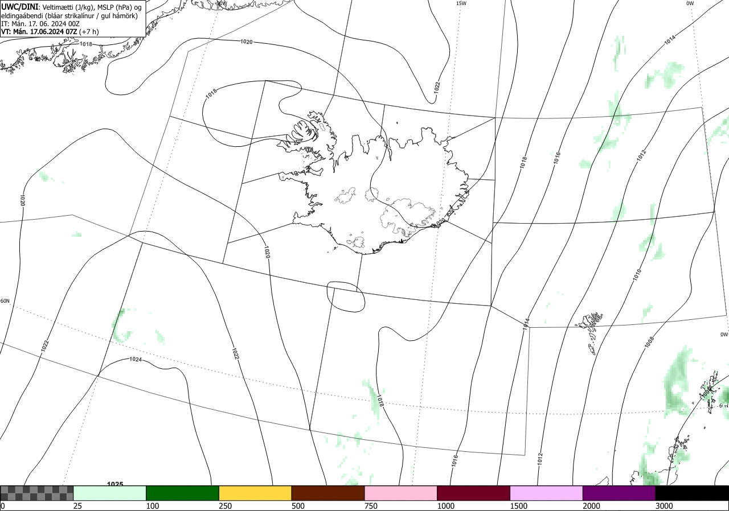Choose the yellow 250–500 legend swatch

255,493
